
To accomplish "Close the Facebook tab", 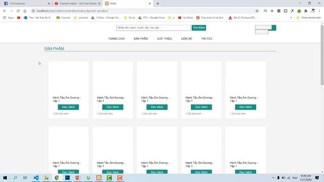I will pyautogui.click(x=49, y=4).
